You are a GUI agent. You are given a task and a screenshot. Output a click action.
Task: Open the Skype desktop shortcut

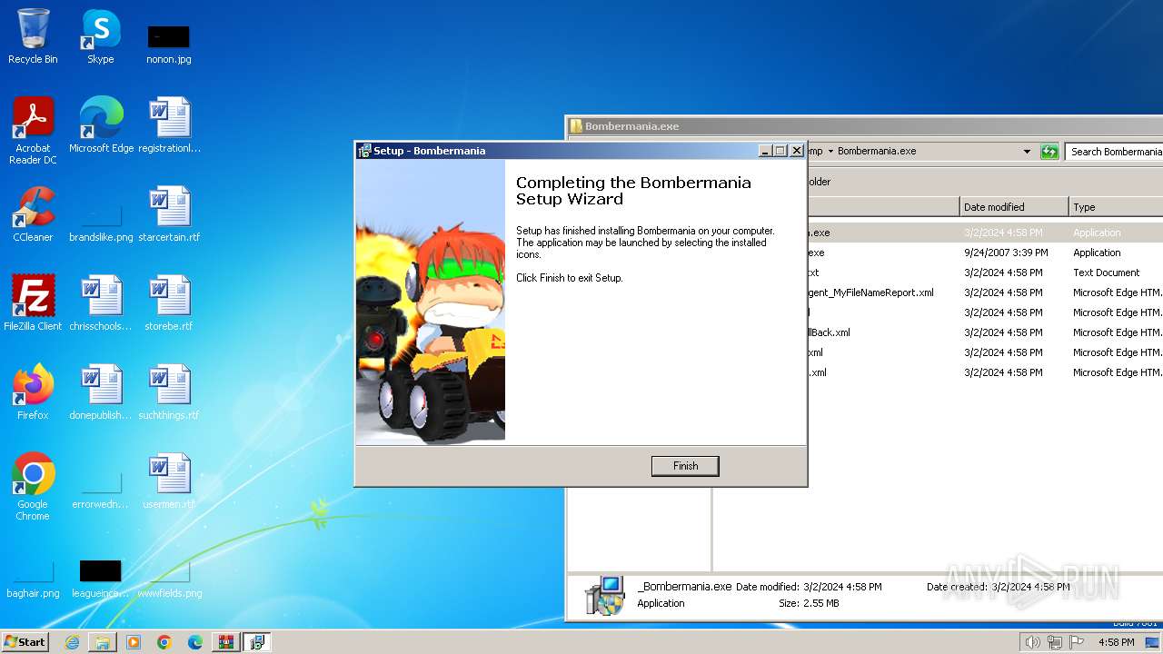coord(101,37)
